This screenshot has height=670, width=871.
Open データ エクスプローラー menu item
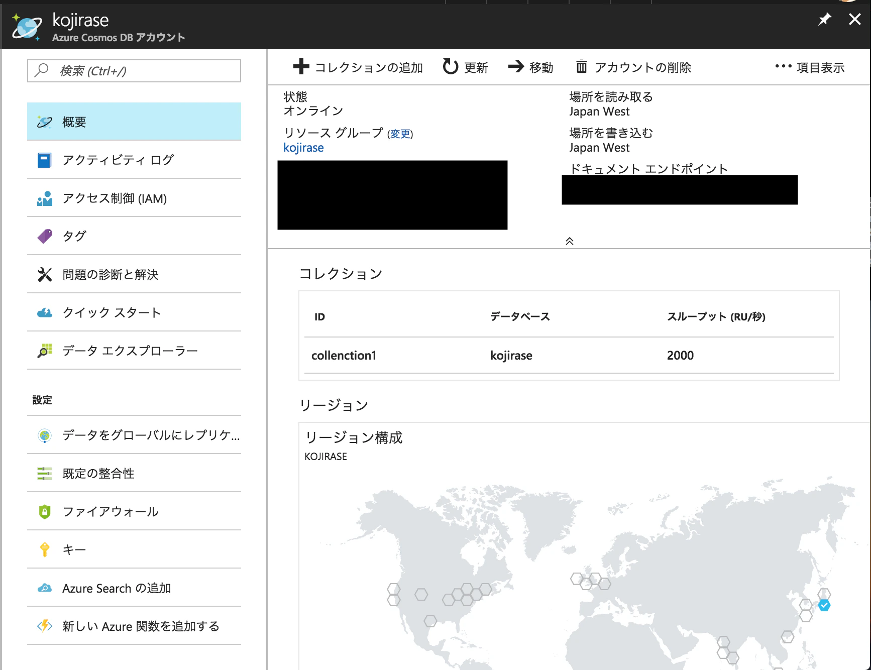coord(134,351)
